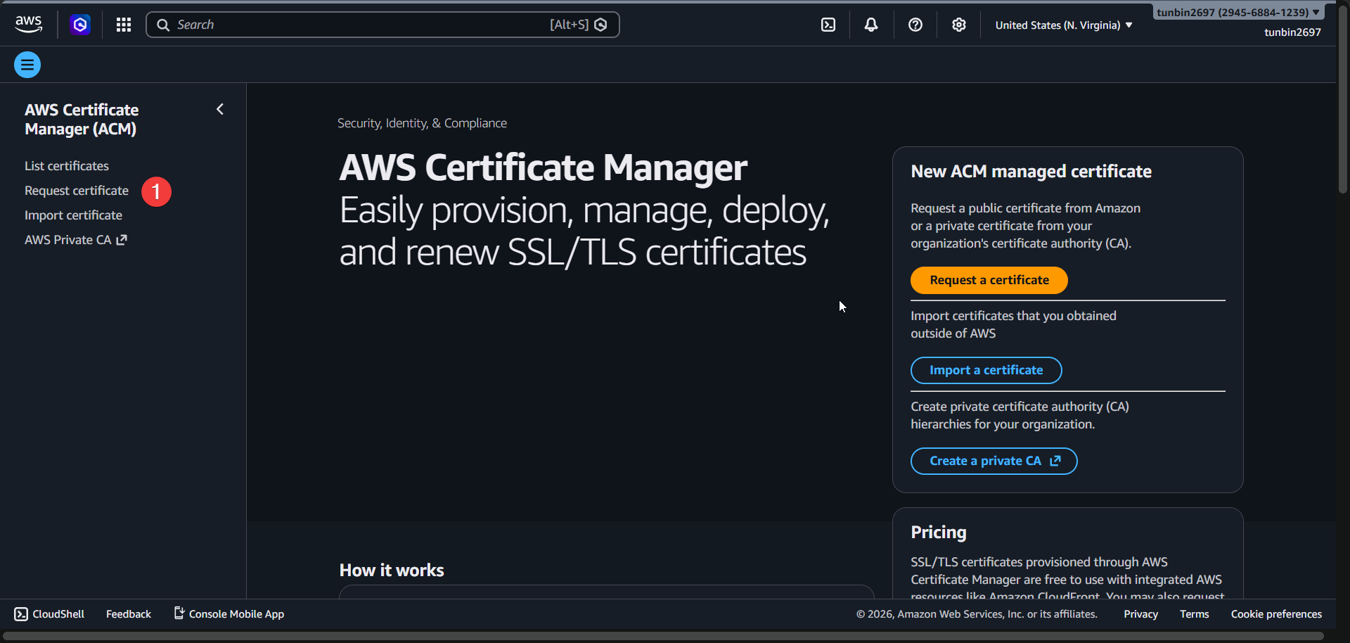
Task: Open the Amazon Q assistant icon
Action: [79, 24]
